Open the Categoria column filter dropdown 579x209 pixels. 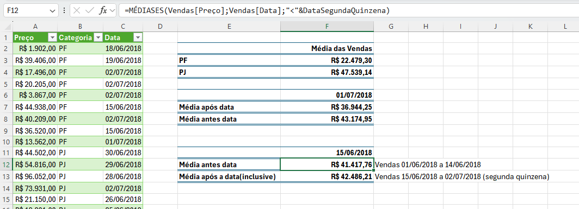pyautogui.click(x=98, y=37)
